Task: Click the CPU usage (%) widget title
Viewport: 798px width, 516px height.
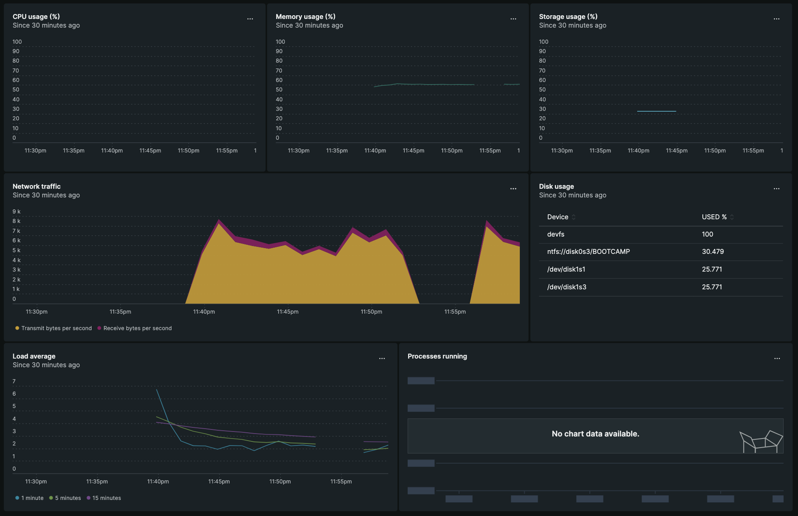Action: coord(36,16)
